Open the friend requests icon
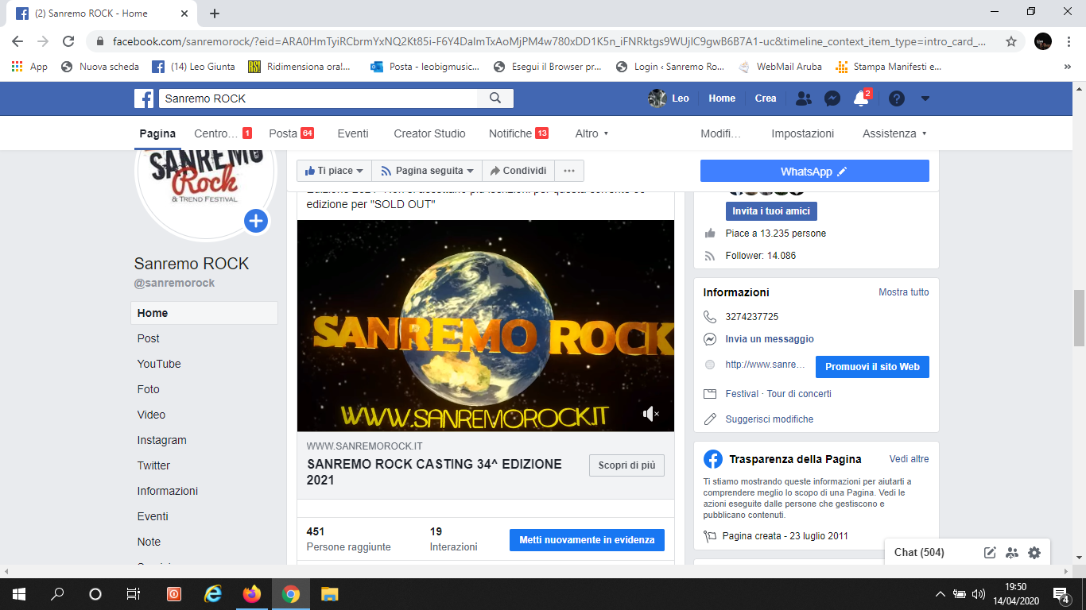 click(x=804, y=98)
